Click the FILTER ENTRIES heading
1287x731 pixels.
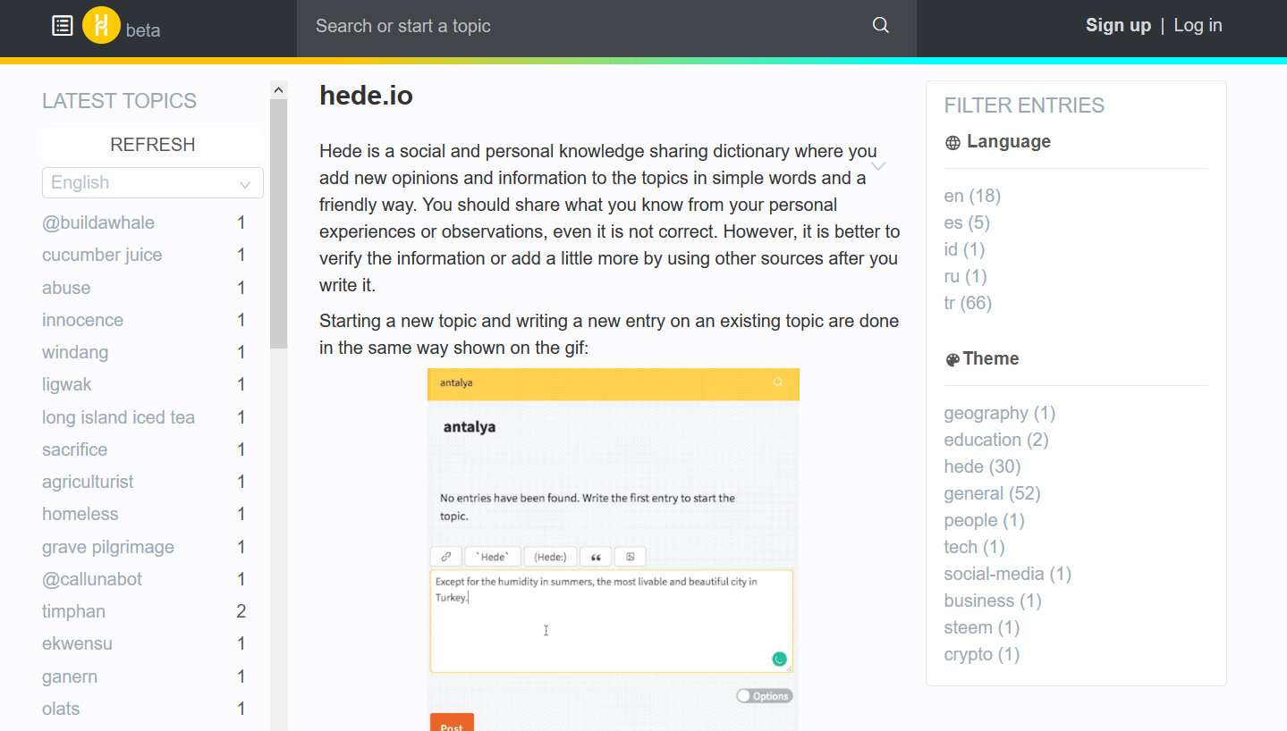click(x=1024, y=105)
